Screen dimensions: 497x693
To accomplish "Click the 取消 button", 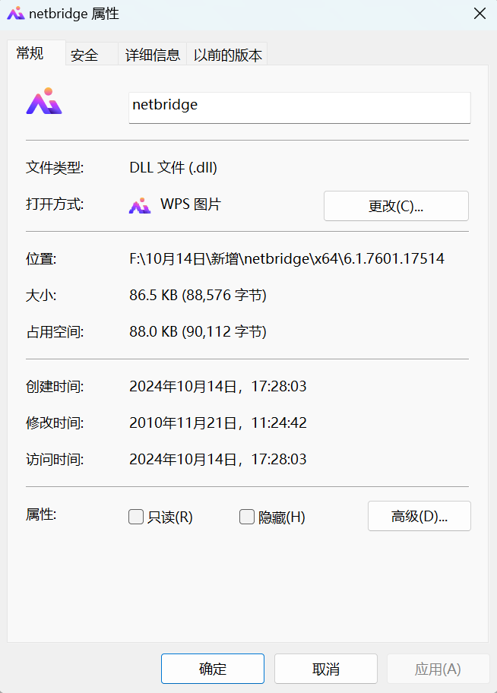I will click(x=325, y=668).
